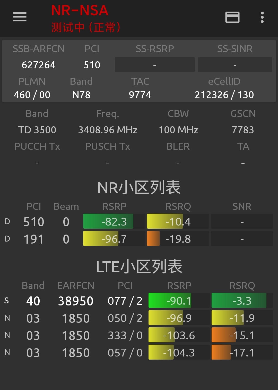
Task: Tap the SSB-ARFCN value 627264
Action: coord(39,65)
